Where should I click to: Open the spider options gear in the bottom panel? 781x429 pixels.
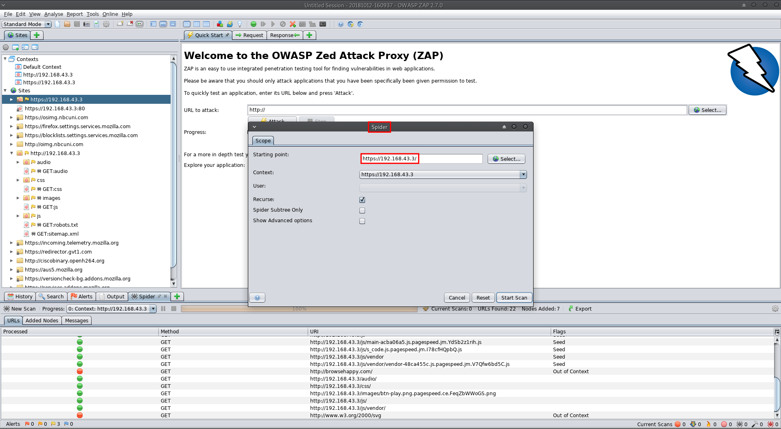(775, 309)
